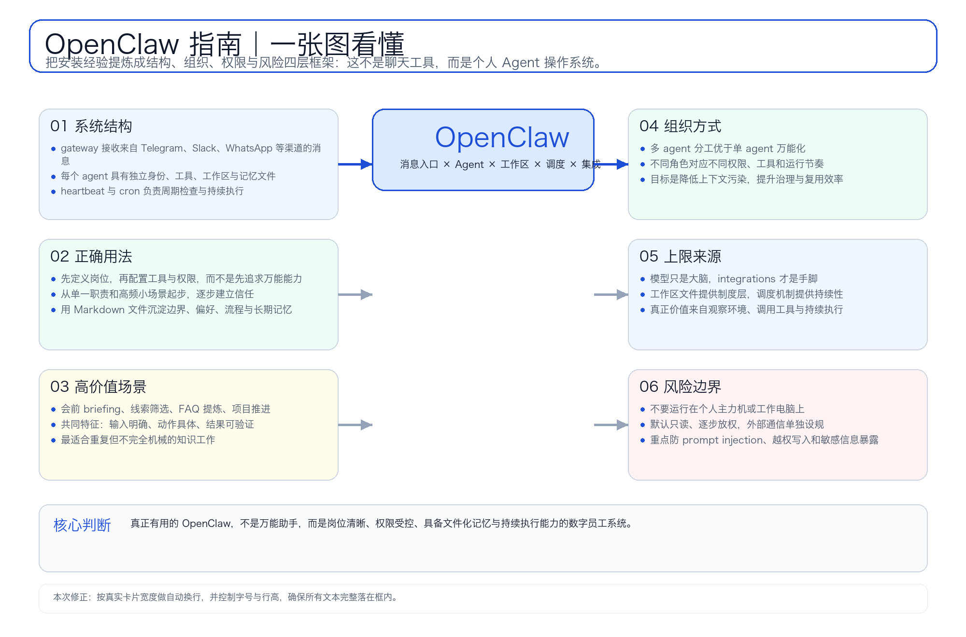Select "不要运行在个人主力机或工作电脑上"
The width and height of the screenshot is (966, 637).
click(727, 409)
